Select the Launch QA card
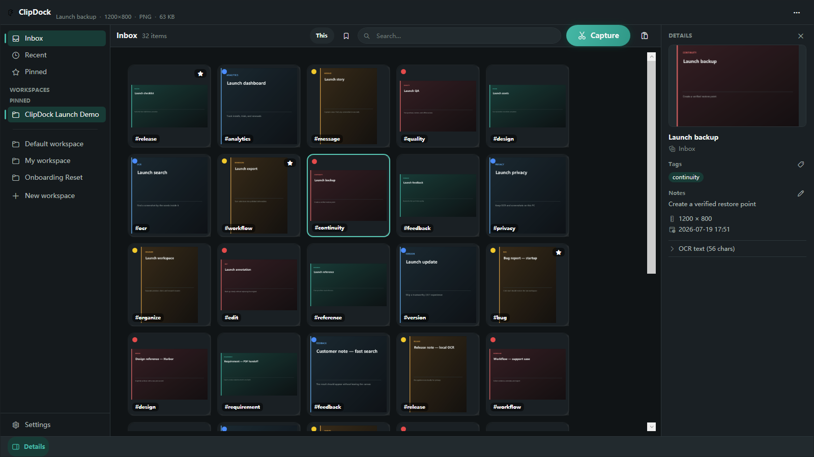This screenshot has width=814, height=457. tap(438, 106)
